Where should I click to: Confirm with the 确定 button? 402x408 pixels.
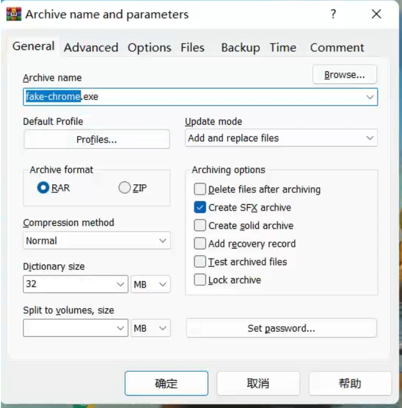coord(166,383)
